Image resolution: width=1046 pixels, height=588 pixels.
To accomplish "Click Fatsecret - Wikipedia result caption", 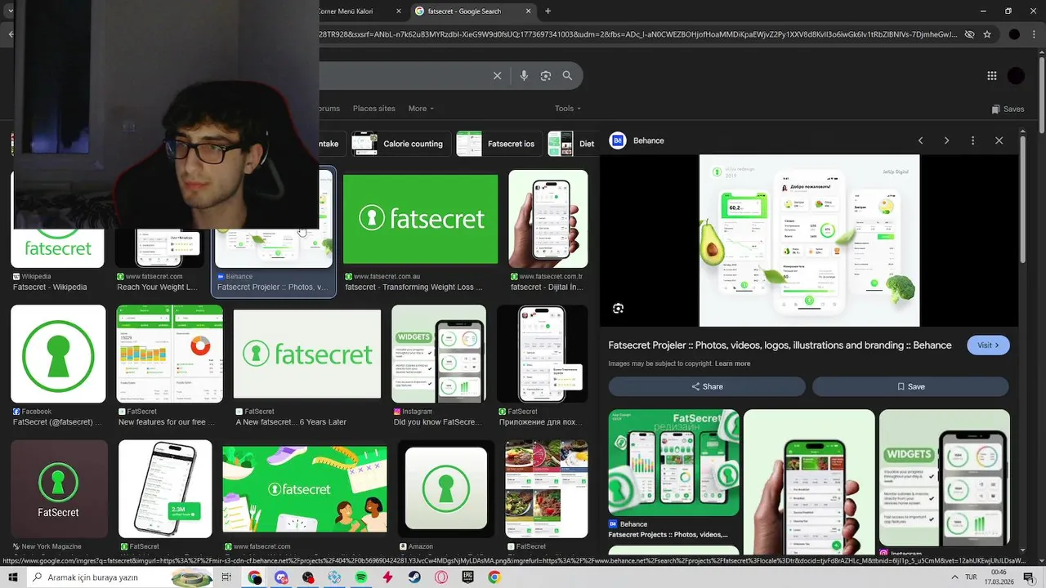I will point(50,287).
